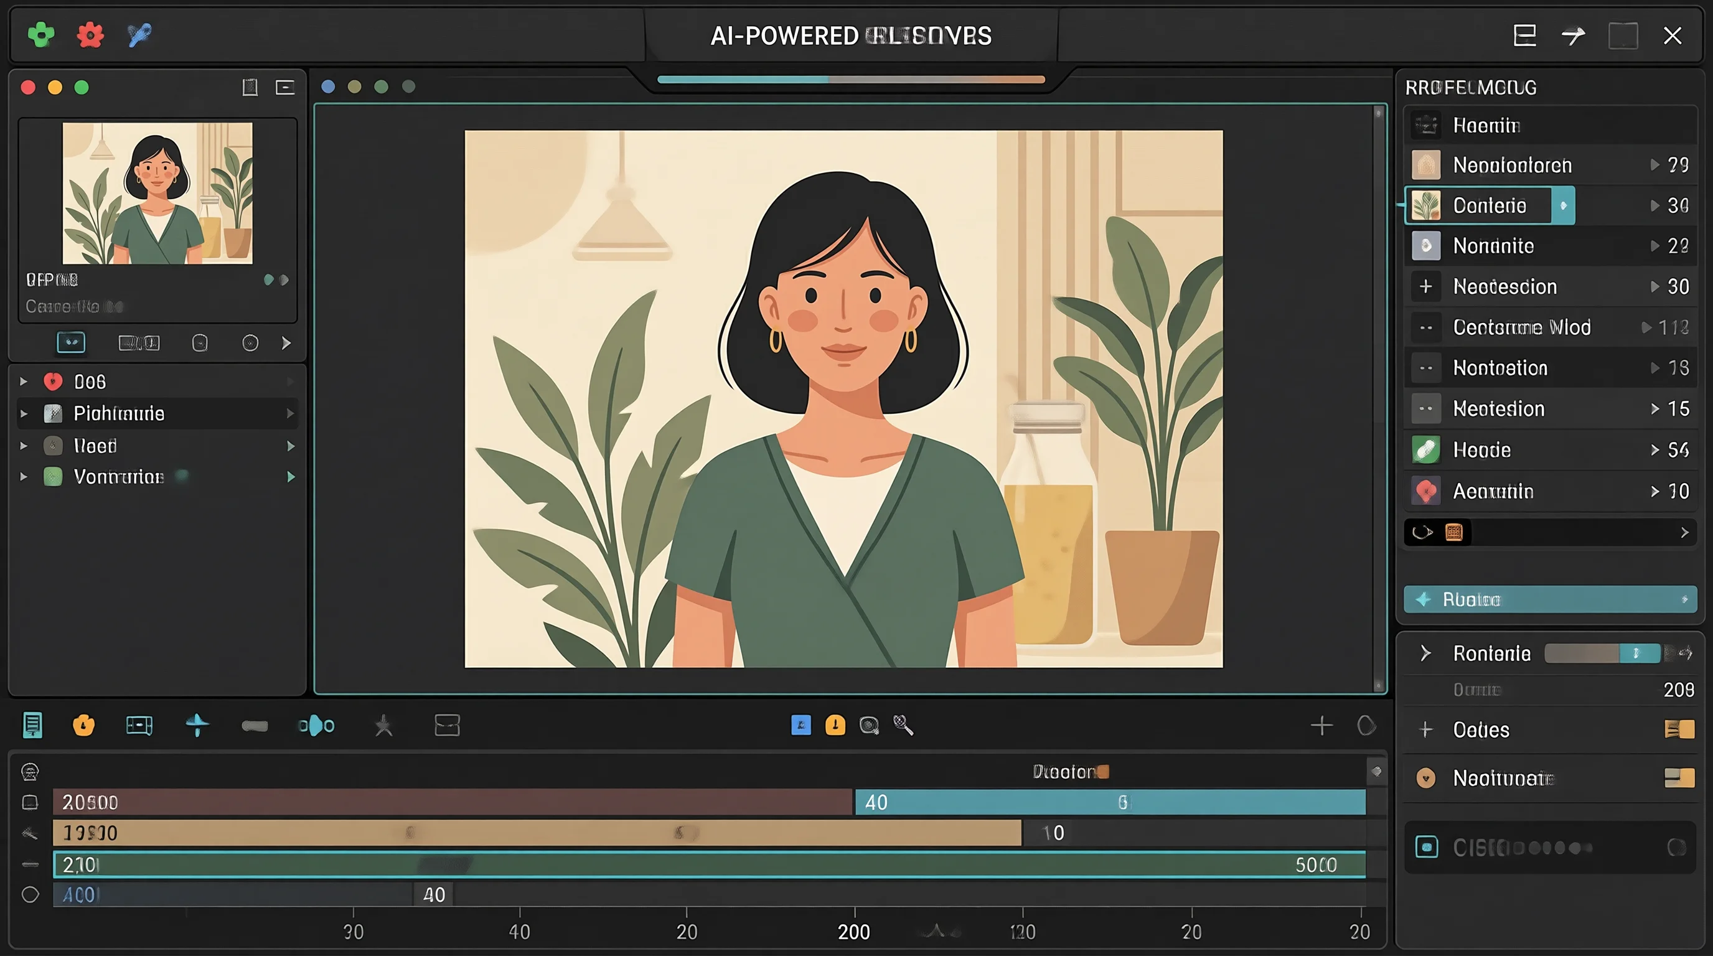Click the teal Rbolea button
The width and height of the screenshot is (1713, 956).
[x=1550, y=599]
